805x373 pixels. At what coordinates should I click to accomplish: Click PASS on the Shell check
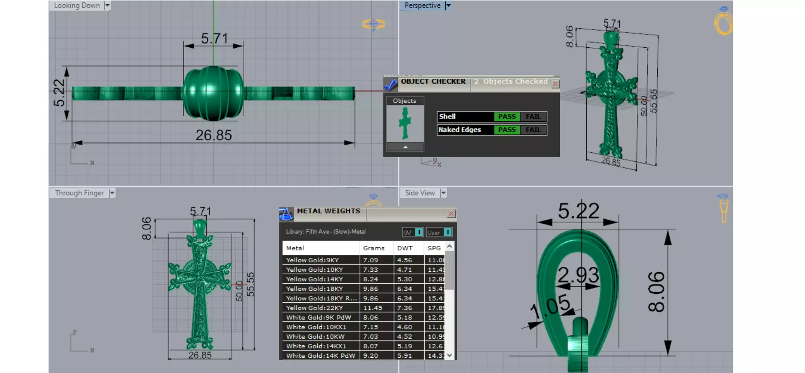click(x=506, y=117)
